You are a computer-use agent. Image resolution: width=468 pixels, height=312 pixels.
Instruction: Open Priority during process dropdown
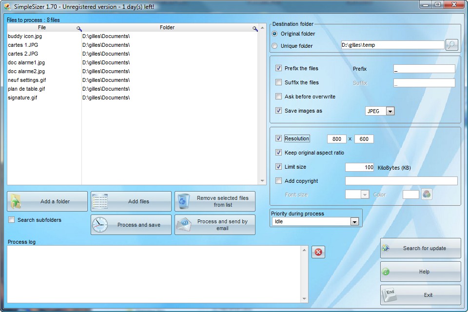pos(354,221)
